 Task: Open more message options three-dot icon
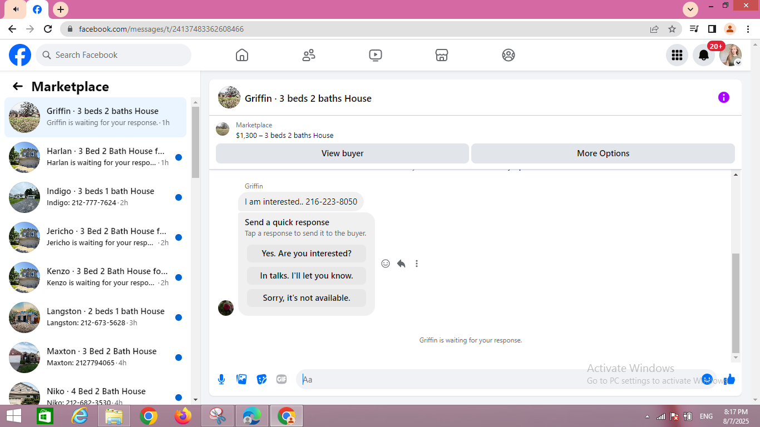coord(417,264)
